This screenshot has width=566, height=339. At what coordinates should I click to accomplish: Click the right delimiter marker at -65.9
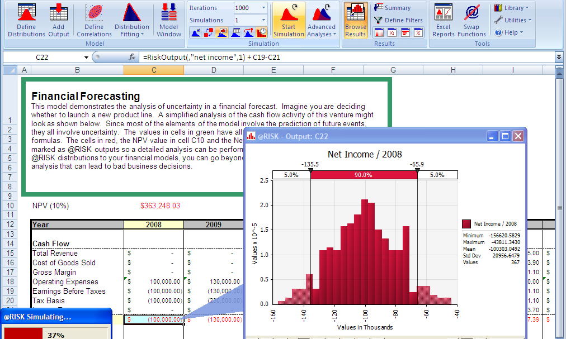[x=417, y=170]
